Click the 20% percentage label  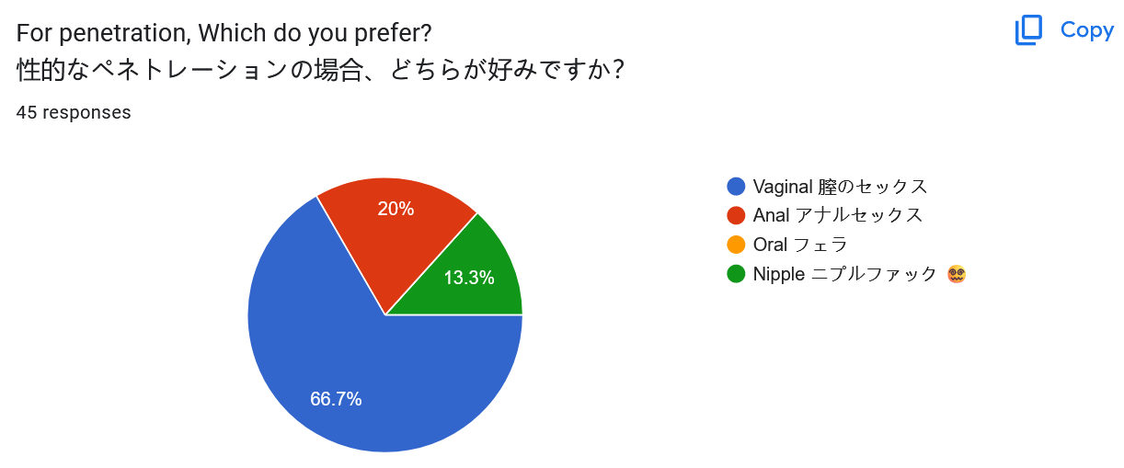tap(396, 209)
